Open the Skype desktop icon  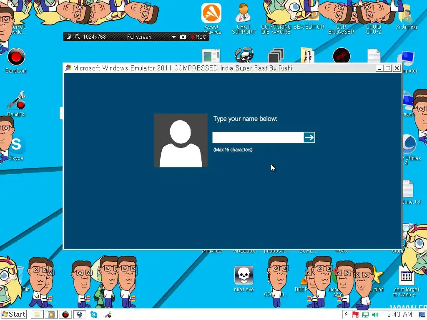(16, 149)
